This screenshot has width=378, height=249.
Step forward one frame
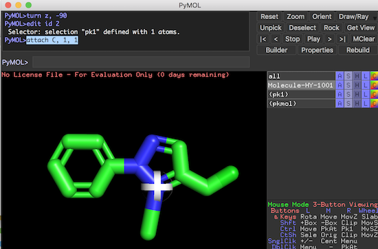point(329,39)
